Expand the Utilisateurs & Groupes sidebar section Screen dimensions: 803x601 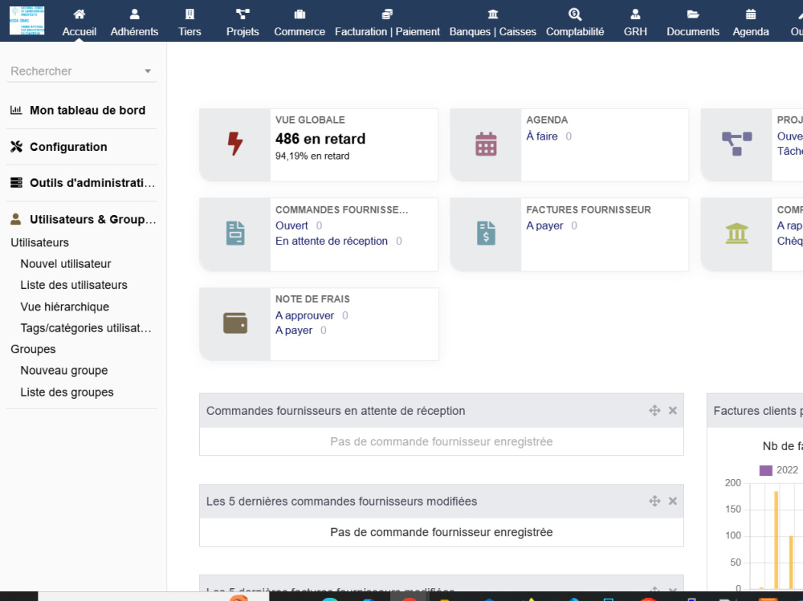[x=83, y=218]
